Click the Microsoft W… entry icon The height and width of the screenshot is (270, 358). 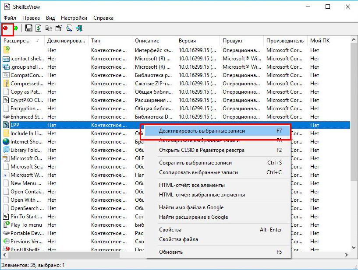pyautogui.click(x=6, y=175)
